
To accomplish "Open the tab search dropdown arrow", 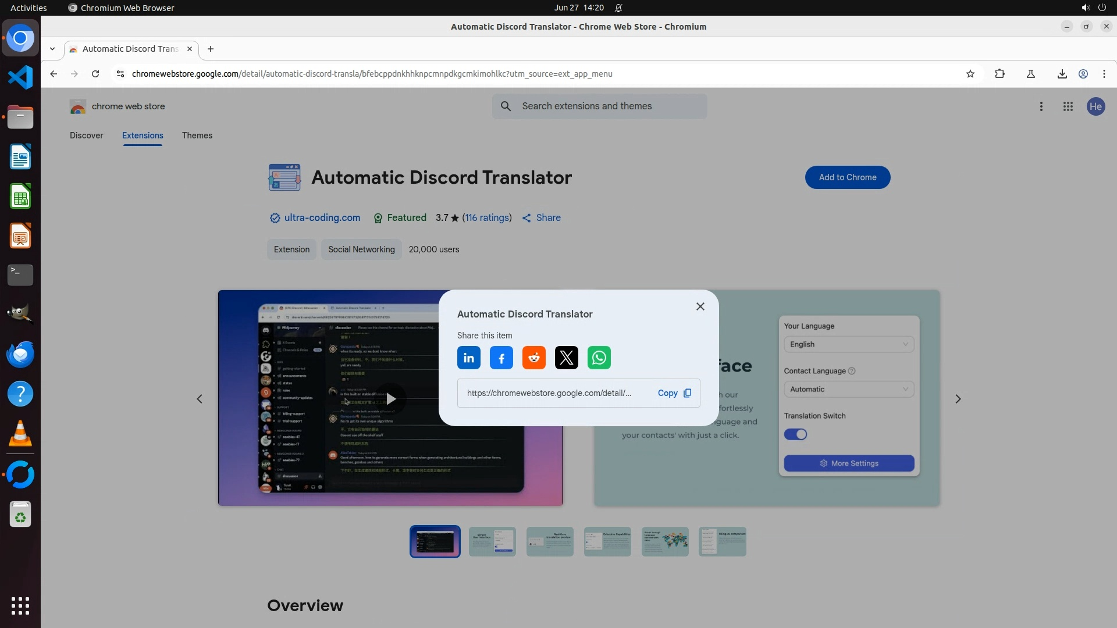I will [x=52, y=49].
